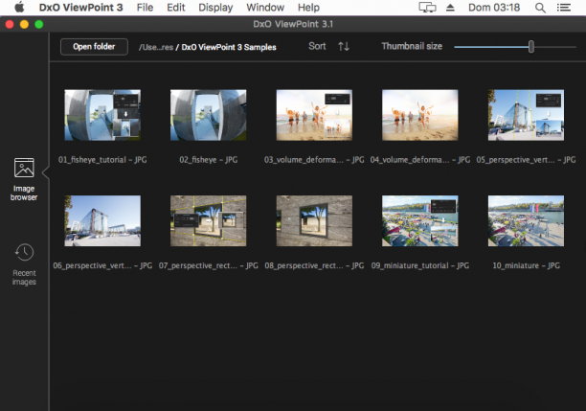Click the /Use...res path segment
586x411 pixels.
[x=156, y=47]
